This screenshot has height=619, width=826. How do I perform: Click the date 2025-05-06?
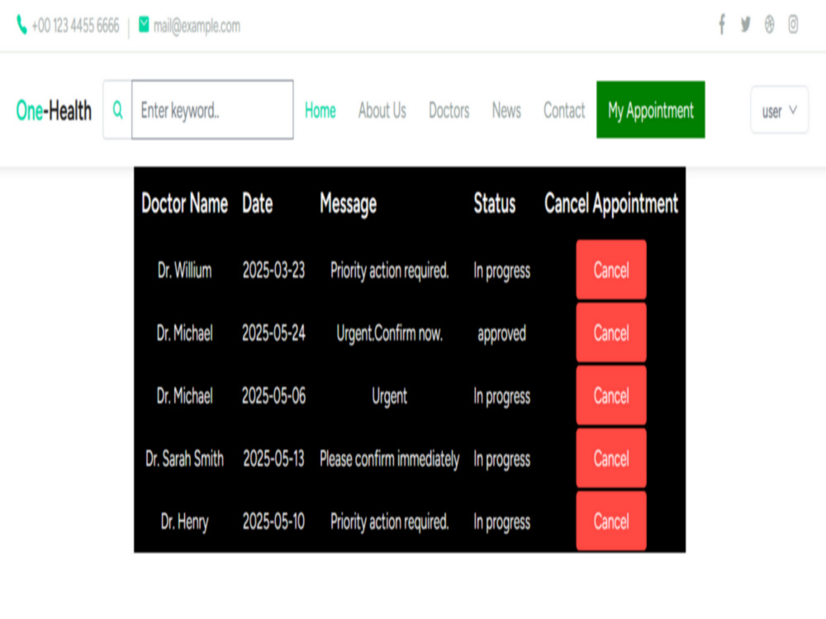tap(273, 396)
